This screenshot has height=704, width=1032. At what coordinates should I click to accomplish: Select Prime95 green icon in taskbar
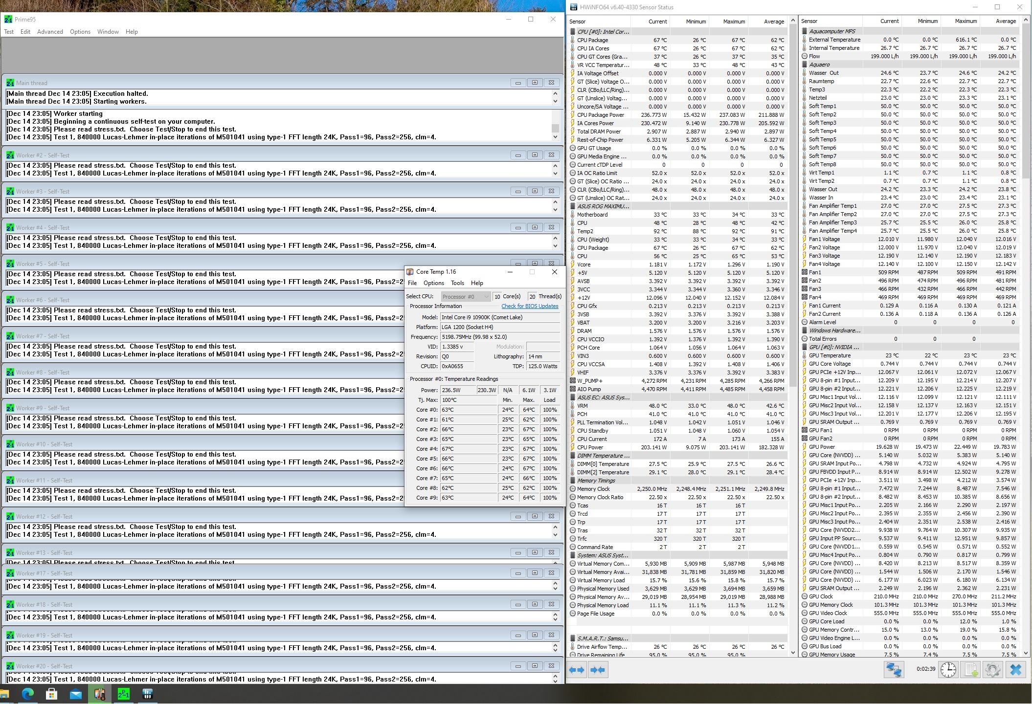123,693
